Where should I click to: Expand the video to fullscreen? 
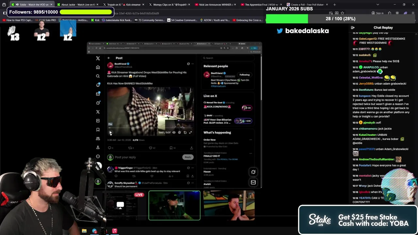point(190,133)
